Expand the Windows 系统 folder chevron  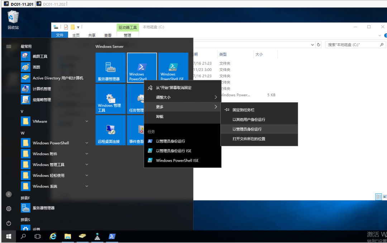(x=87, y=187)
